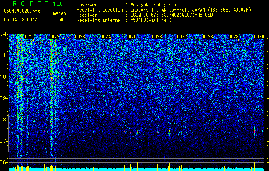Click the 0.9 kHz axis tick label
269x171 pixels.
point(4,98)
